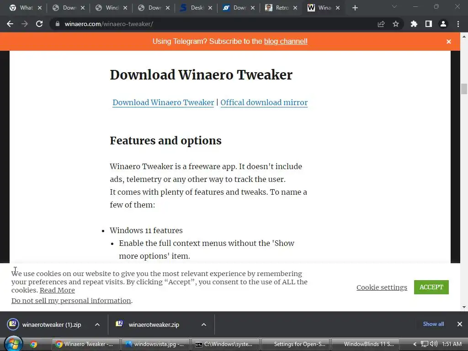Click the 1:51 AM clock
Screen dimensions: 468x351
coord(452,344)
